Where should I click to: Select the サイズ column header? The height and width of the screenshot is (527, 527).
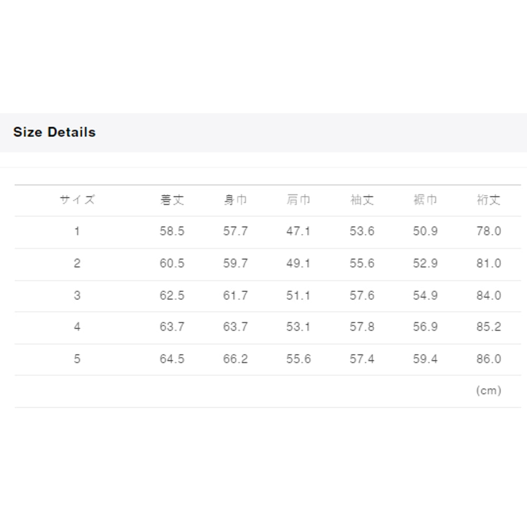click(x=77, y=200)
